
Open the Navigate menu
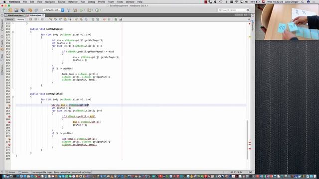[x=50, y=2]
